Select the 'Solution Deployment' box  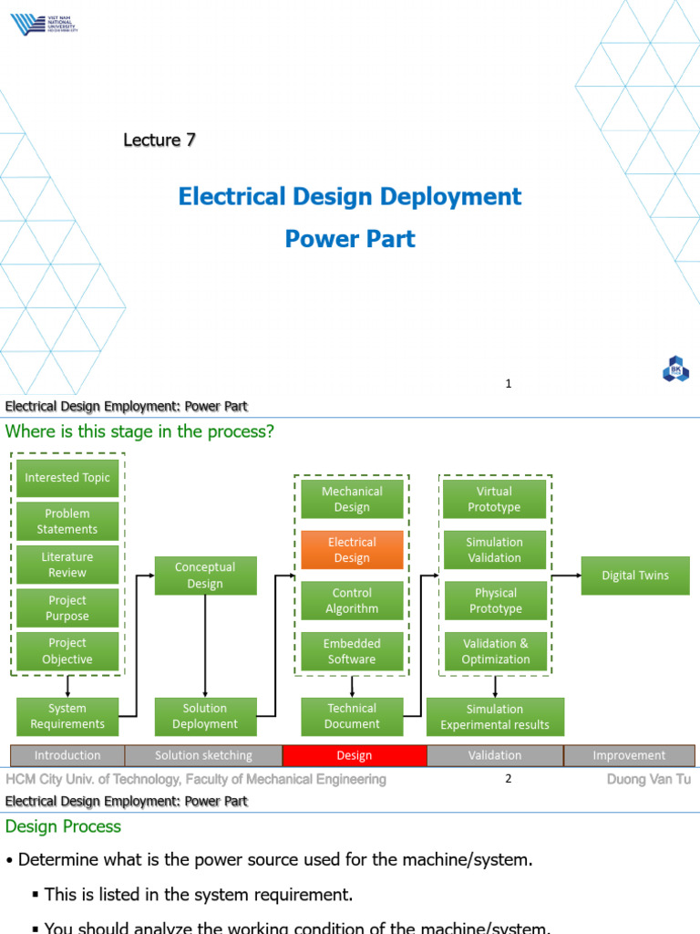point(205,717)
